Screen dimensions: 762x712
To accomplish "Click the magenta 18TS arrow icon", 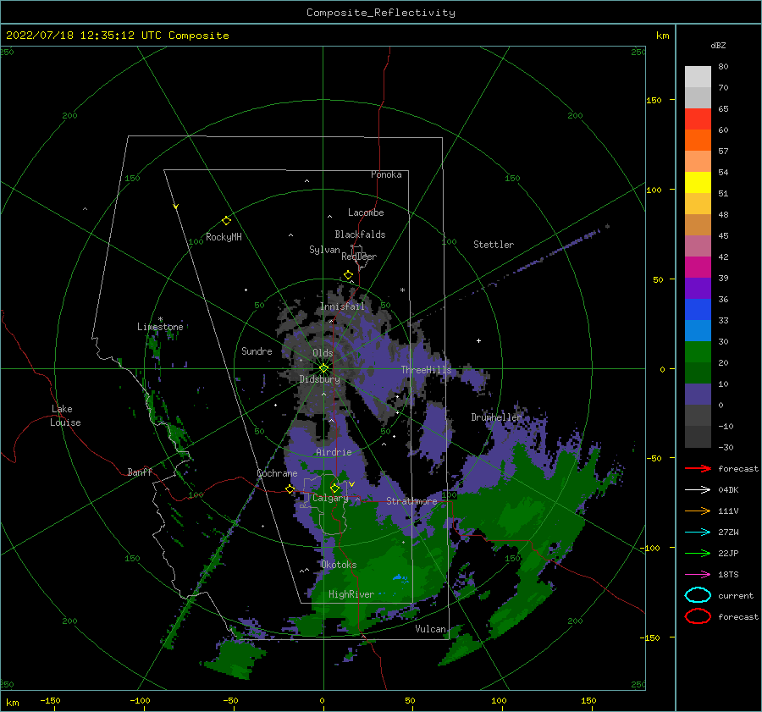I will pyautogui.click(x=698, y=575).
